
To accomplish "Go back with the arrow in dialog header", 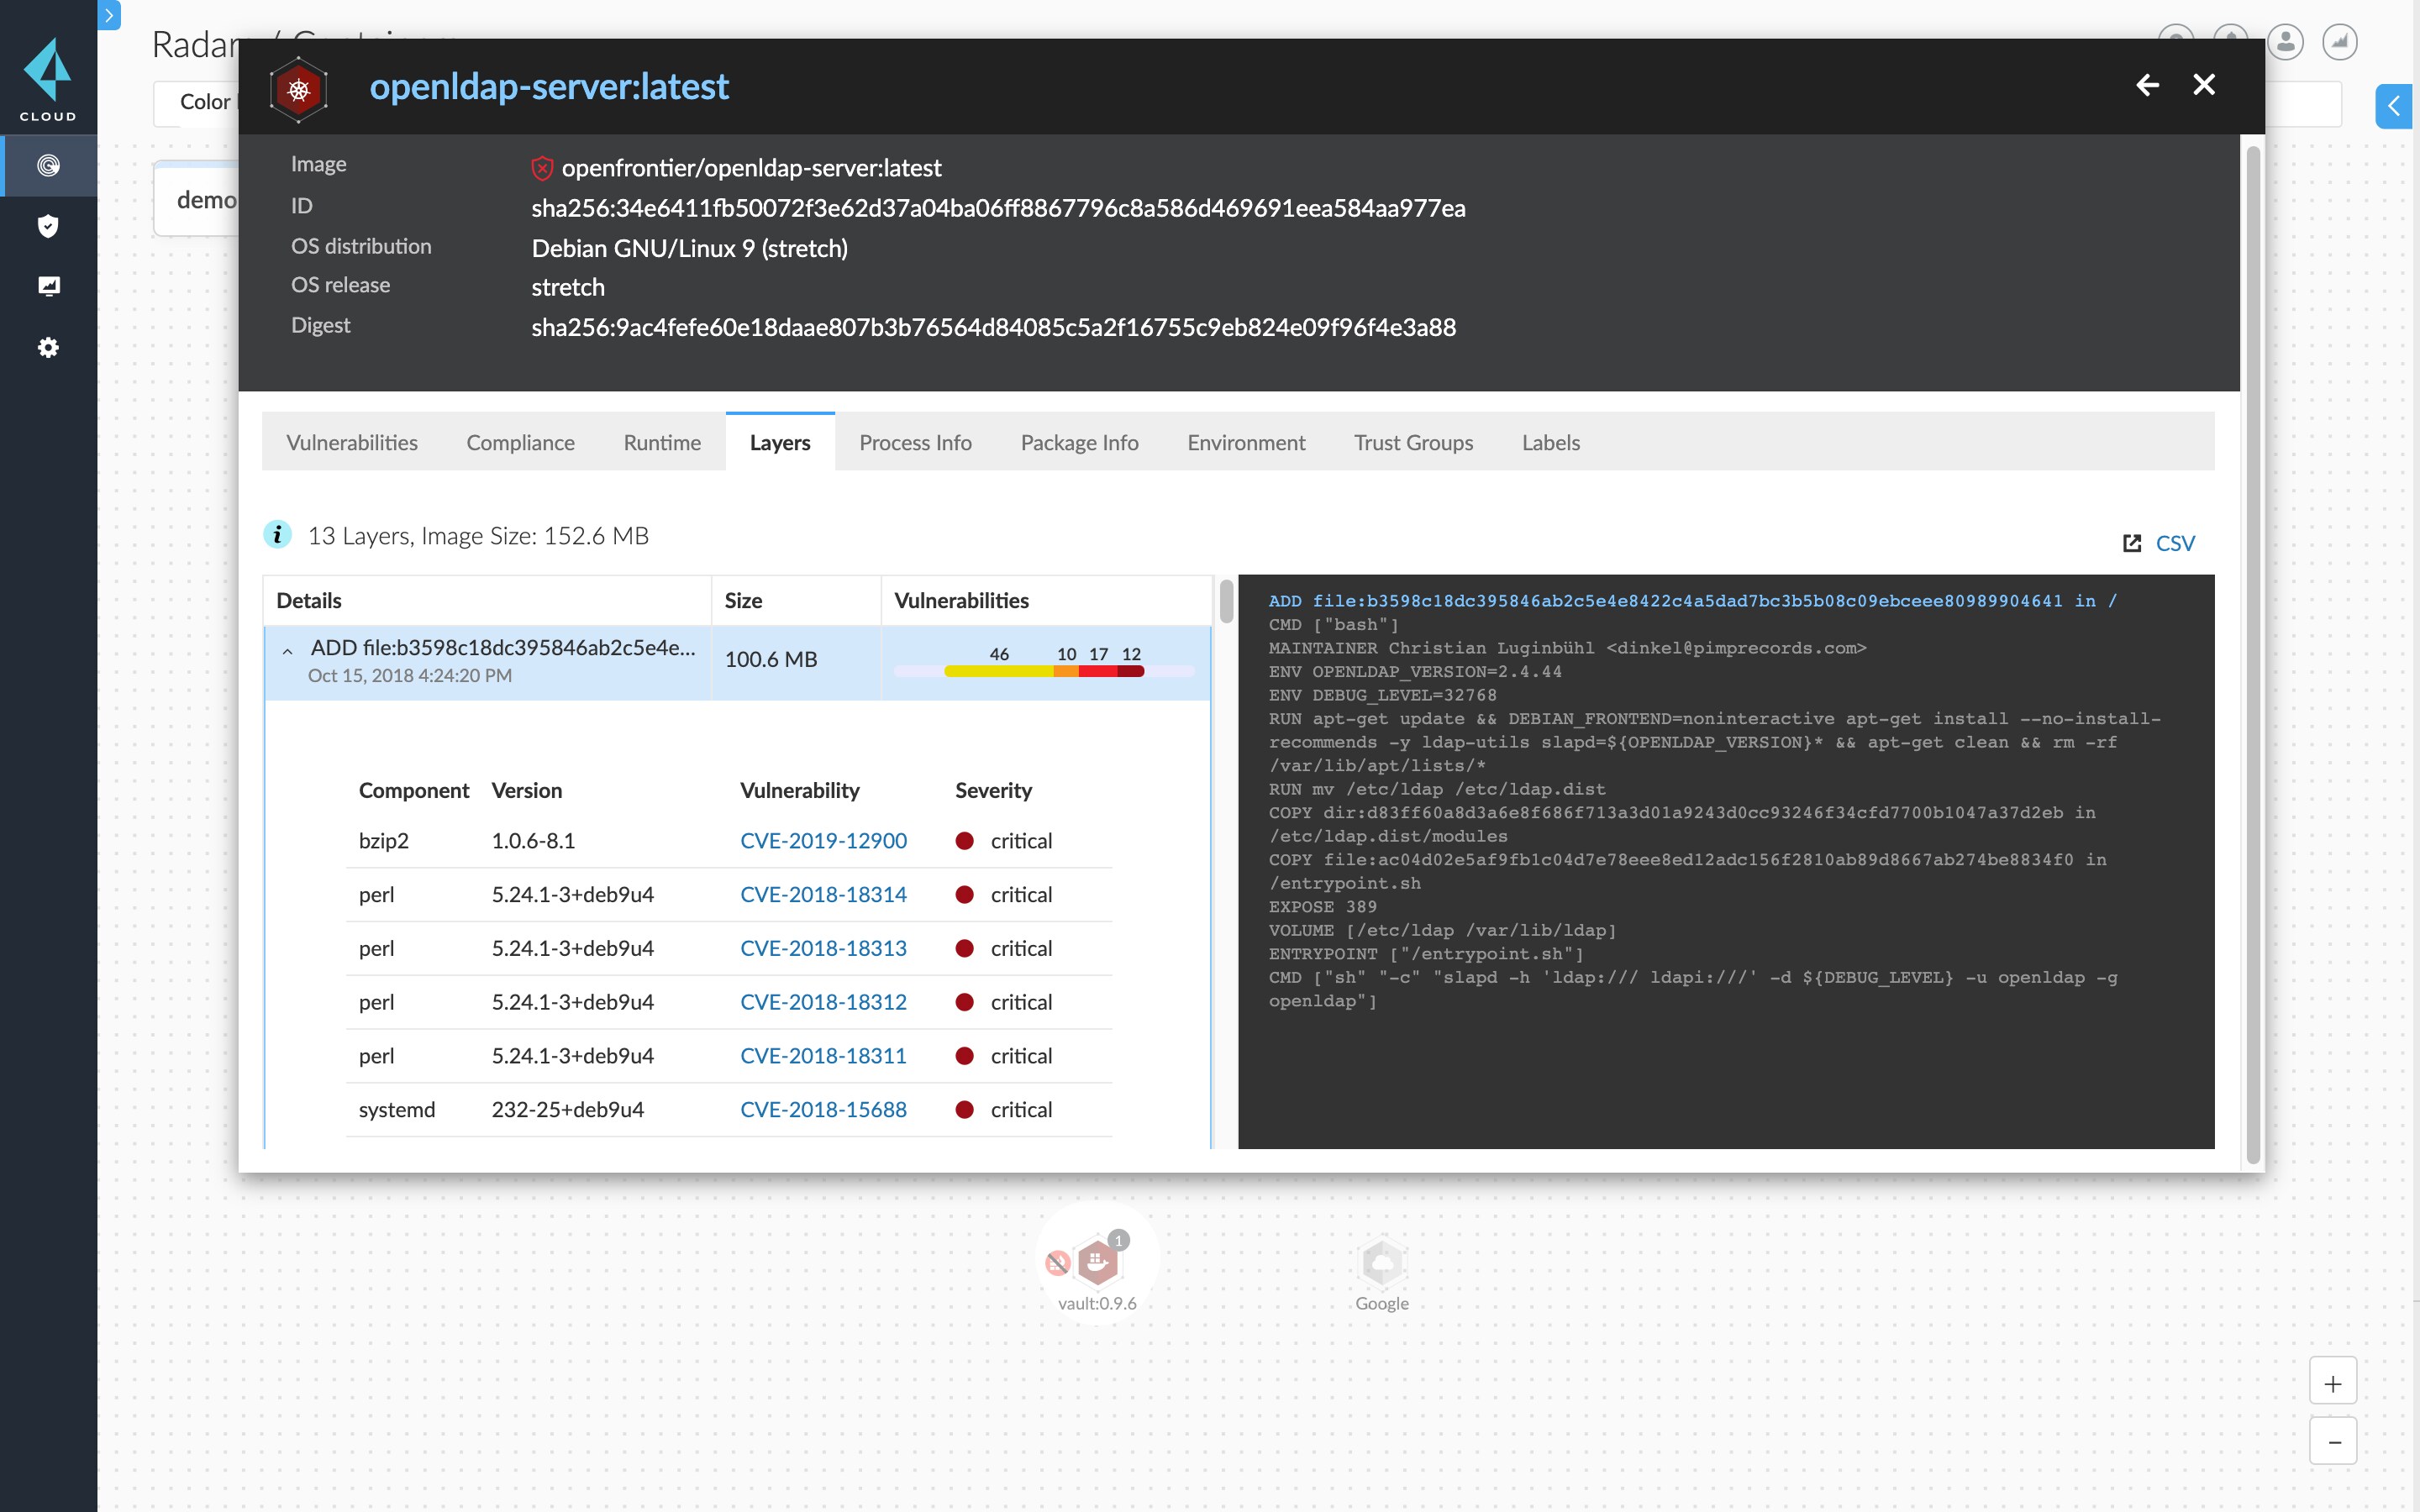I will [x=2146, y=85].
